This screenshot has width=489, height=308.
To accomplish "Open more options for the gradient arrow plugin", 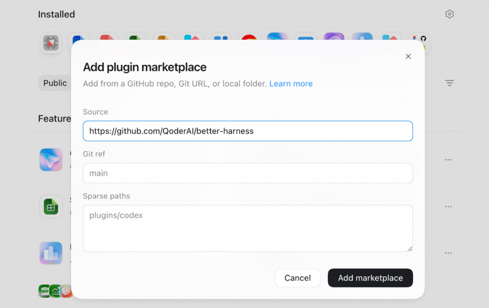I will 448,160.
